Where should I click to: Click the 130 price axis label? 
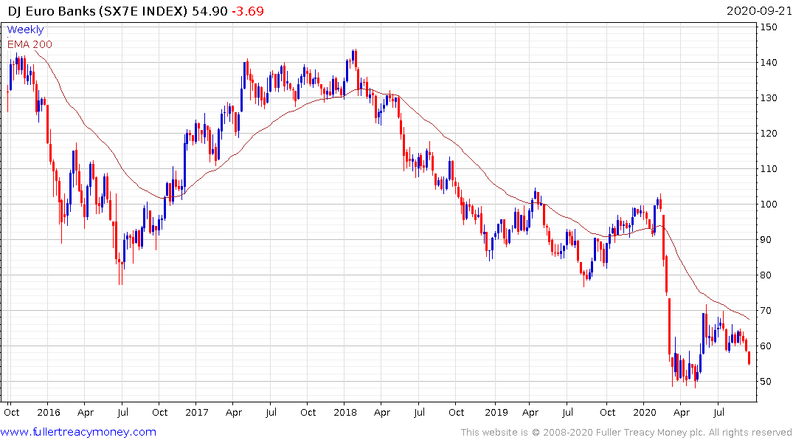coord(769,97)
